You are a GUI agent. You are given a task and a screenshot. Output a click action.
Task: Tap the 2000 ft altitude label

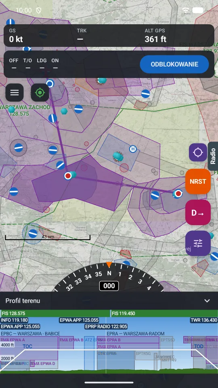[7, 358]
